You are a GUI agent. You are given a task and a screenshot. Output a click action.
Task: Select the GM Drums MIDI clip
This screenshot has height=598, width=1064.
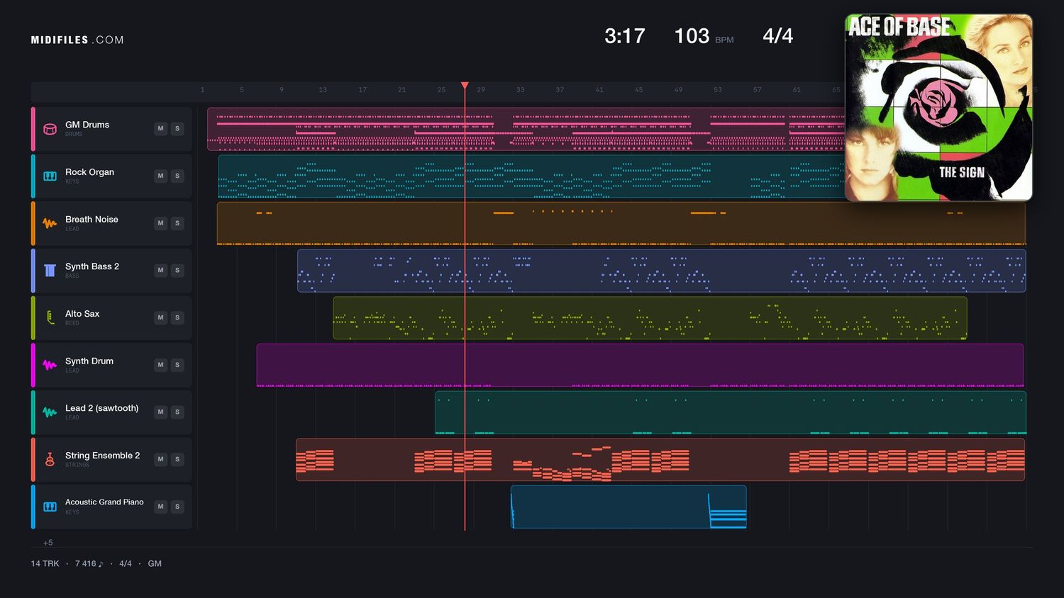point(526,129)
